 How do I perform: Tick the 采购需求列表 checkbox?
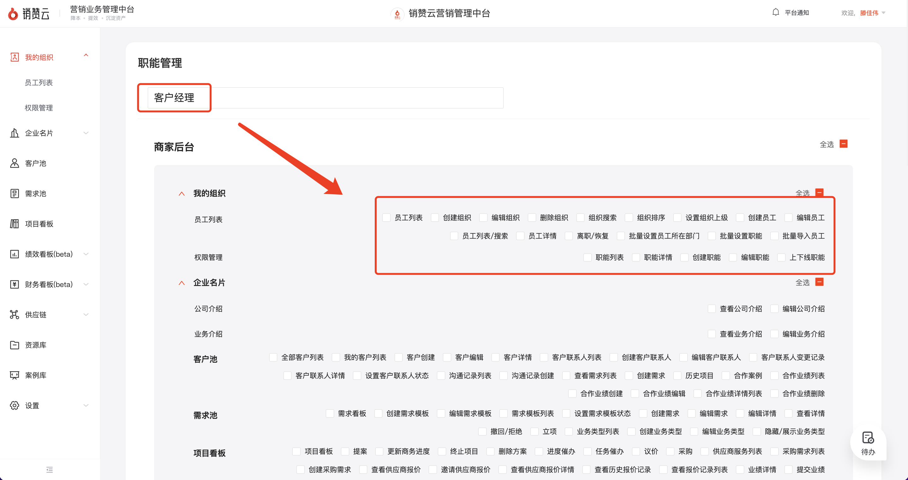(774, 451)
